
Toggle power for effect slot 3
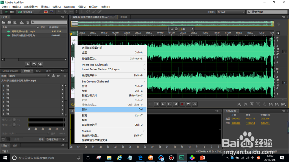[x=8, y=94]
